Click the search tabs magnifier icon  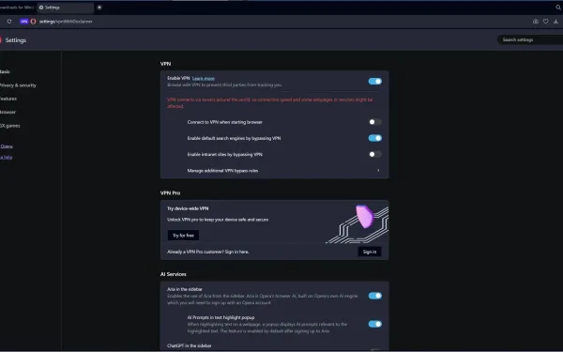[x=558, y=8]
